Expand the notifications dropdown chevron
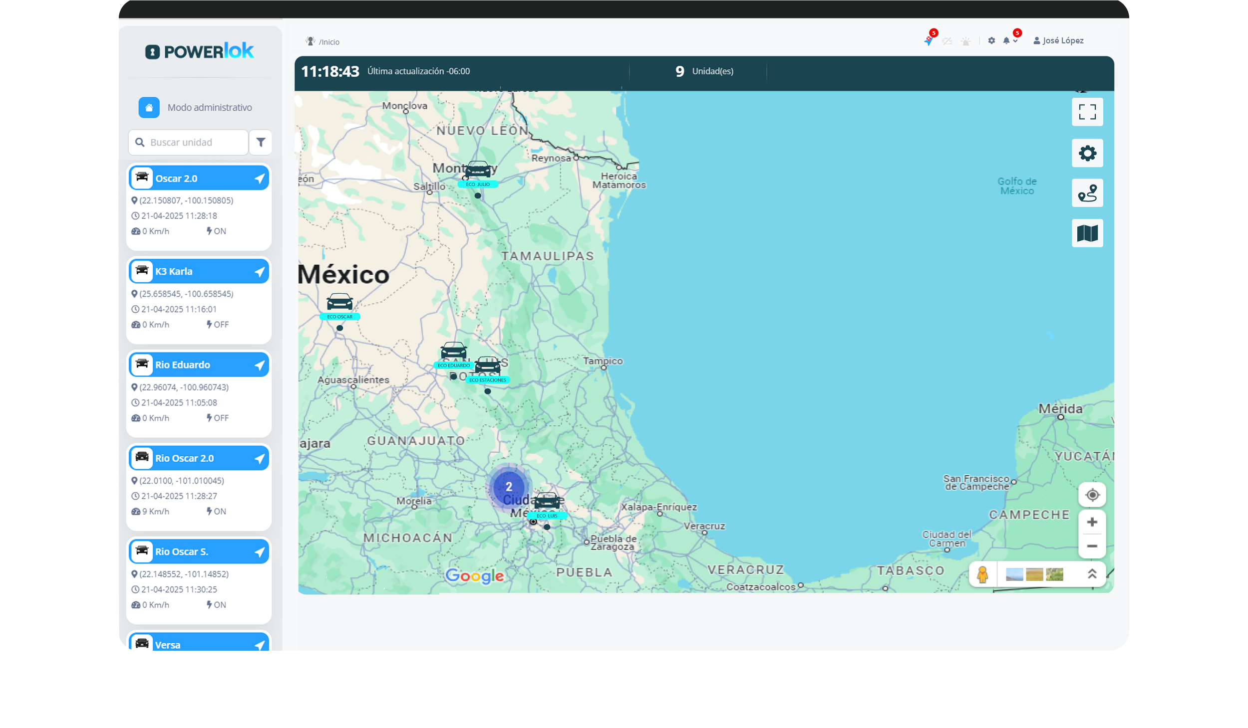 pyautogui.click(x=1015, y=41)
